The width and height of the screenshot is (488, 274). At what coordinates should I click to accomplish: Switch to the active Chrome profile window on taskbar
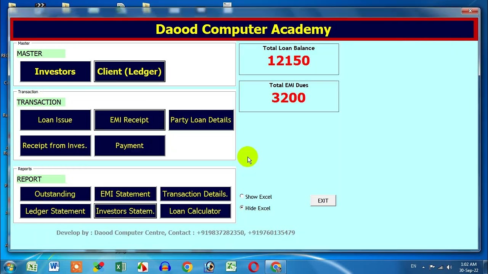[x=276, y=267]
